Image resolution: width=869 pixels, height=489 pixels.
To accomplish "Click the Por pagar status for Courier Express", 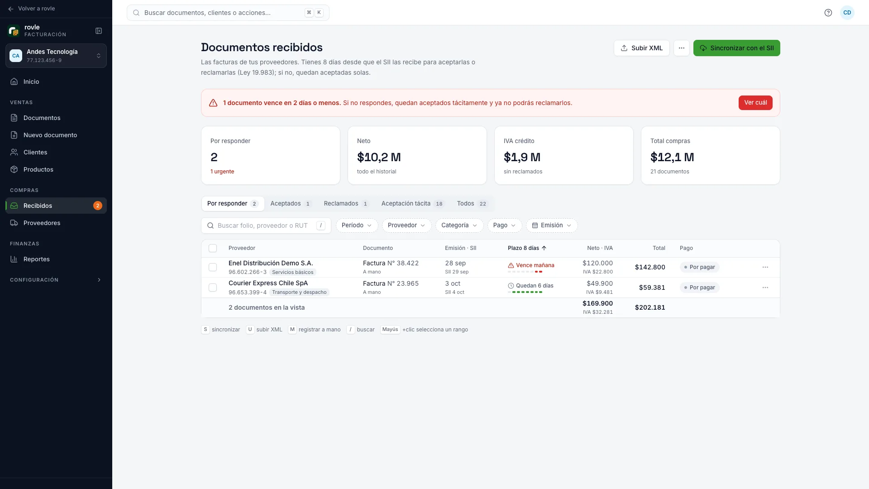I will tap(699, 288).
